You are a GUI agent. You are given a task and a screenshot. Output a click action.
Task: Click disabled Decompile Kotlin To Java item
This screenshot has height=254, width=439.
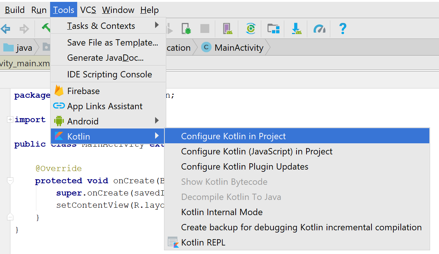(x=297, y=197)
